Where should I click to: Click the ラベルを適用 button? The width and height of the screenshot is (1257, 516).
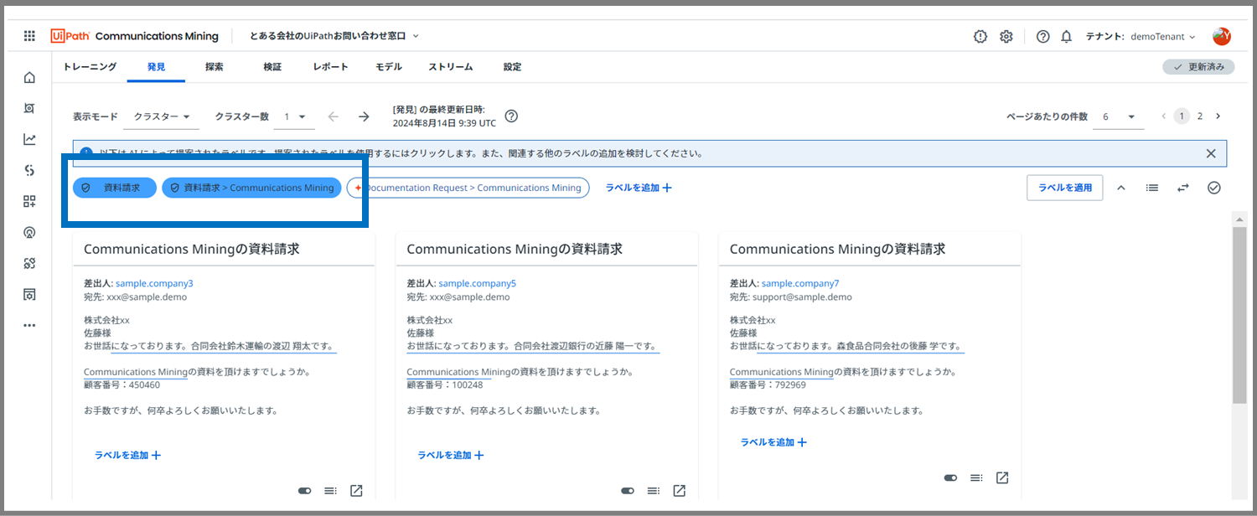pos(1065,188)
